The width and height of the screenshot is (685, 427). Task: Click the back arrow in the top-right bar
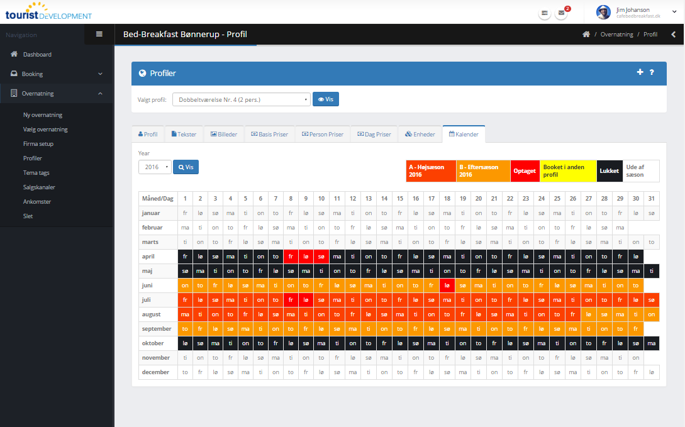point(673,35)
